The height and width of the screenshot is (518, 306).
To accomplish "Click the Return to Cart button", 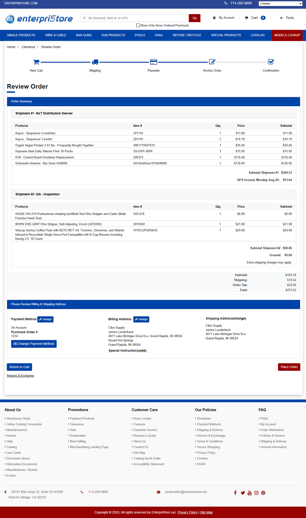I will pyautogui.click(x=19, y=367).
